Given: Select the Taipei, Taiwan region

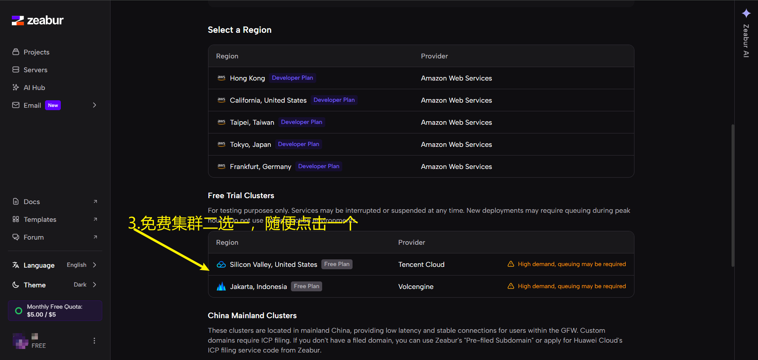Looking at the screenshot, I should pyautogui.click(x=421, y=122).
